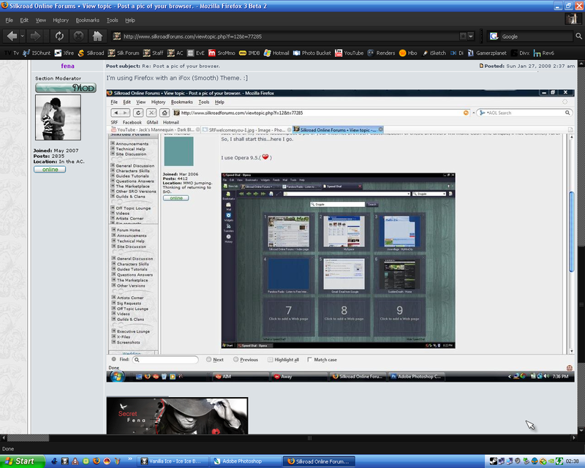Image resolution: width=585 pixels, height=468 pixels.
Task: Click inside the Google search field
Action: tap(534, 36)
